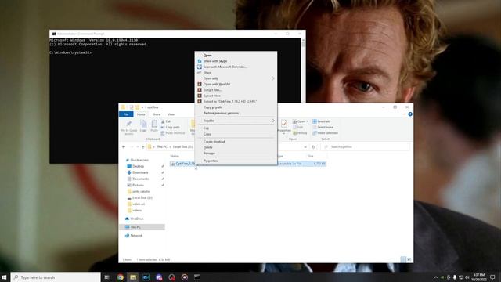Choose Open with WinRAR option

217,84
